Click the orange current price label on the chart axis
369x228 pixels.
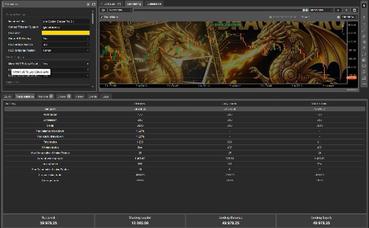(x=352, y=77)
